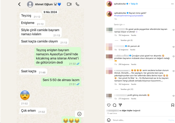Viewport: 175px width, 123px height.
Task: Jump to latest messages with down-arrow button
Action: click(x=79, y=114)
